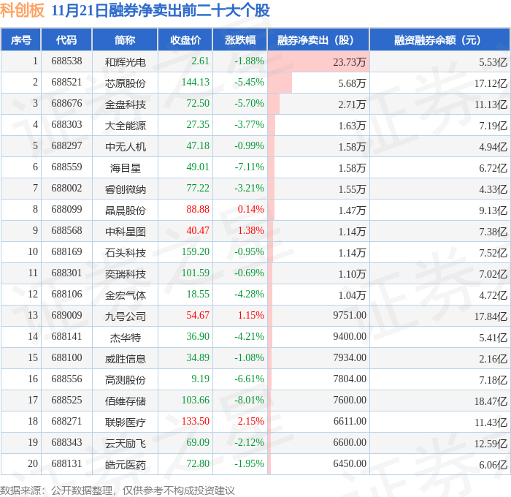
Task: Click the 收盘价 column header
Action: click(185, 39)
